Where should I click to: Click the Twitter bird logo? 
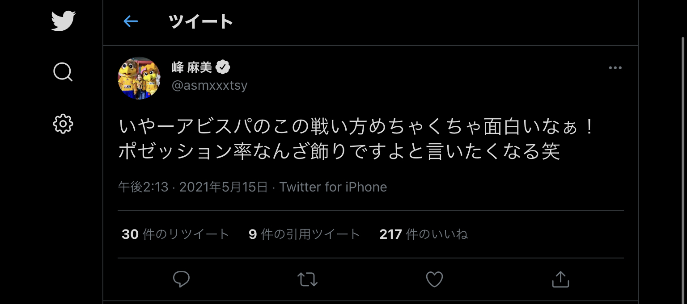click(x=63, y=21)
